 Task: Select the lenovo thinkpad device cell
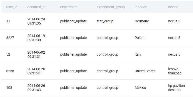click(x=175, y=71)
